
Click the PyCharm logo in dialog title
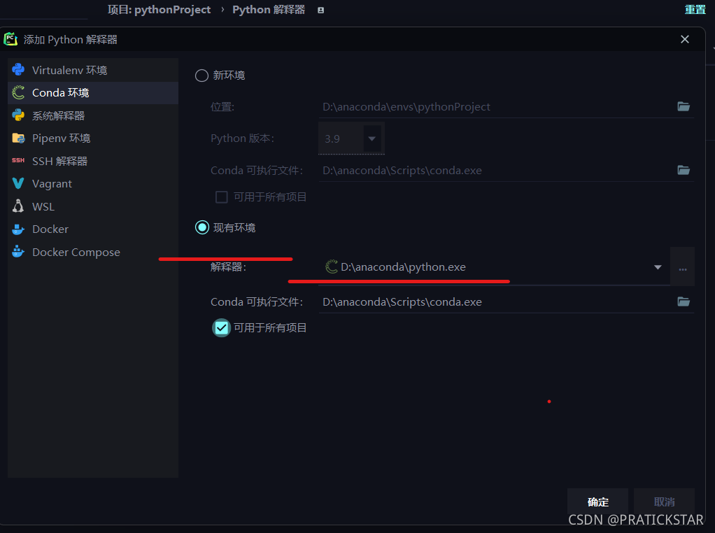point(10,39)
